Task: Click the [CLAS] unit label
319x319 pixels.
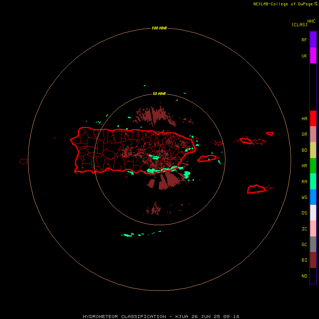Action: click(x=300, y=24)
